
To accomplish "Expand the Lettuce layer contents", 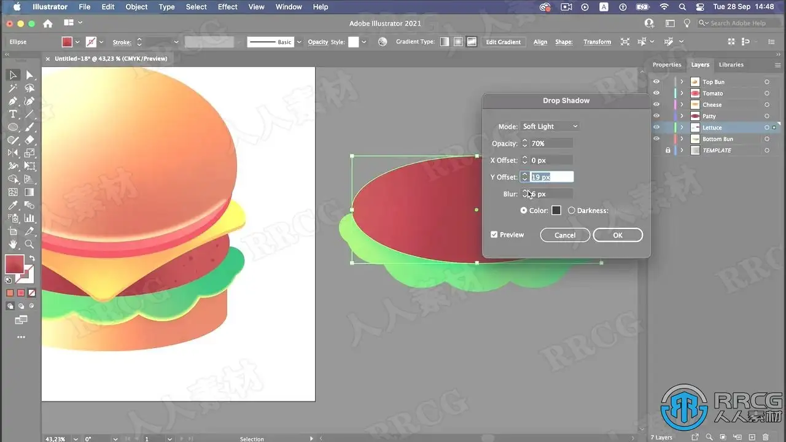I will (x=682, y=127).
